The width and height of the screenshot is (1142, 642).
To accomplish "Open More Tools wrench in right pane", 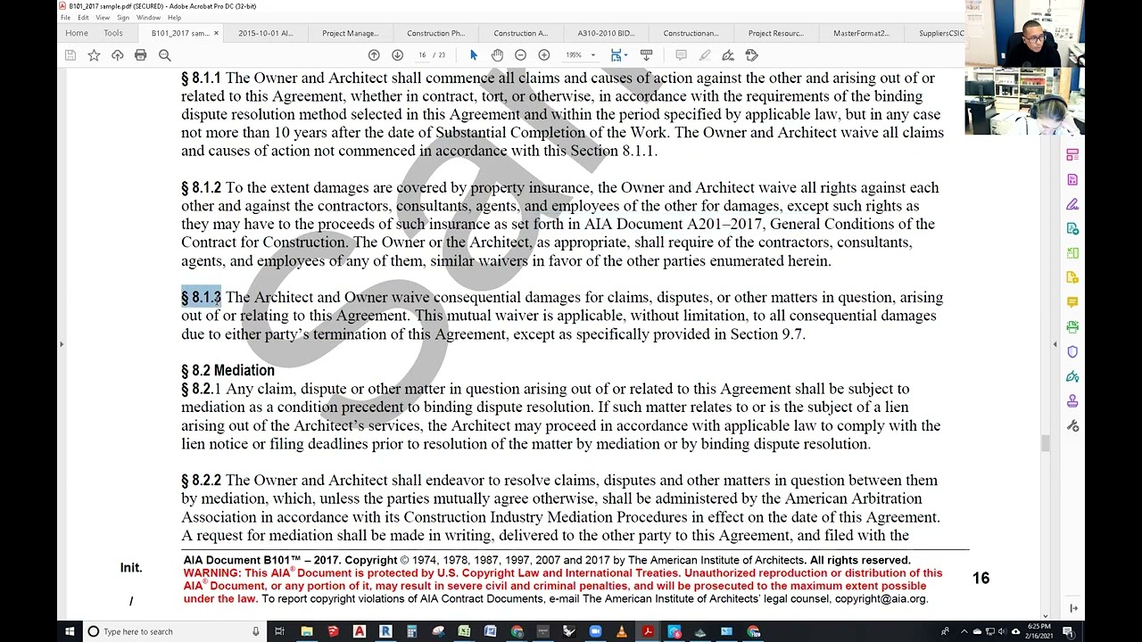I will tap(1072, 426).
